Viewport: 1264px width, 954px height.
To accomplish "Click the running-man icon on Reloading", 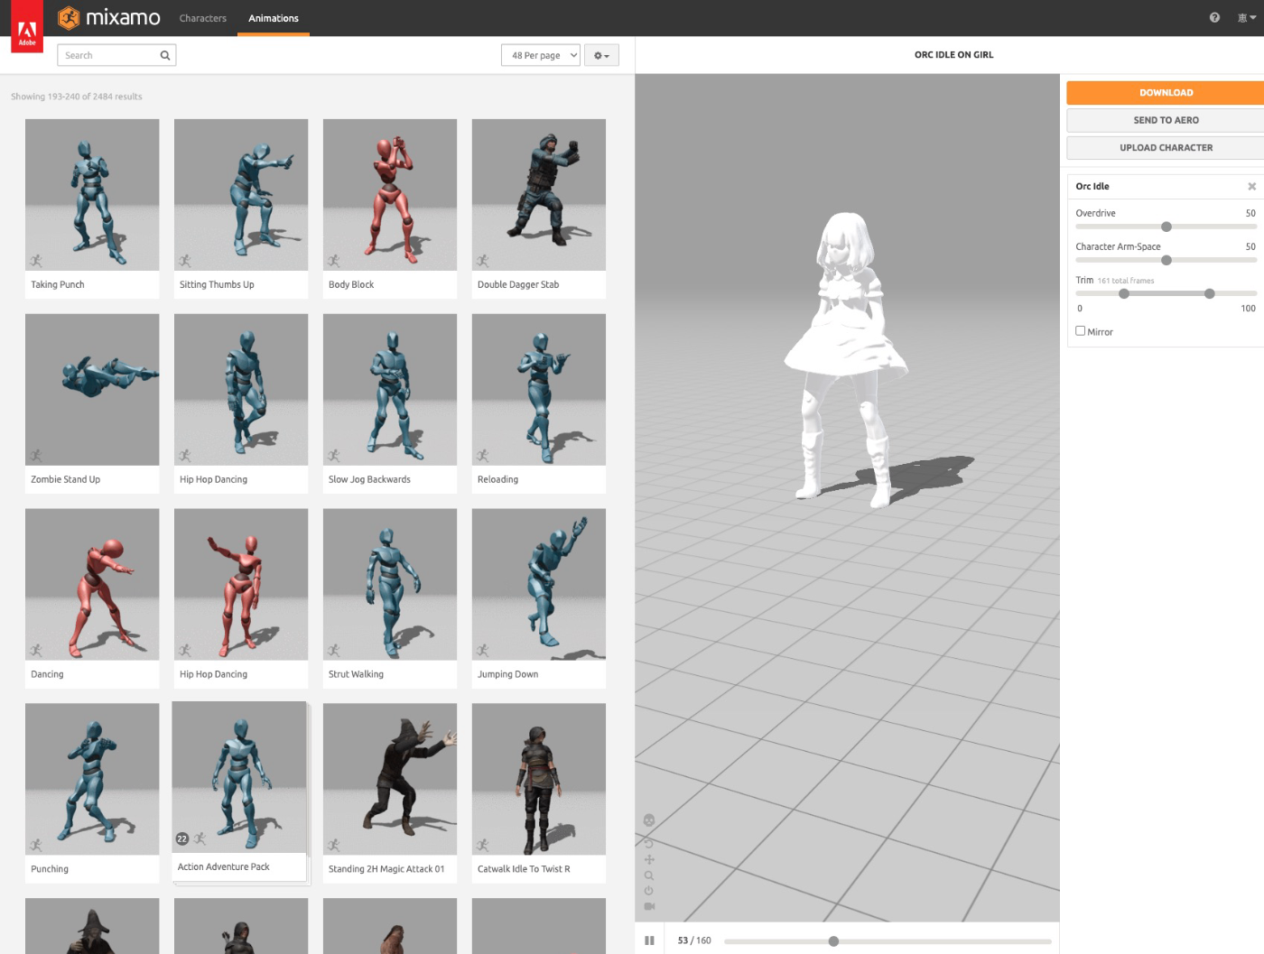I will pyautogui.click(x=483, y=456).
